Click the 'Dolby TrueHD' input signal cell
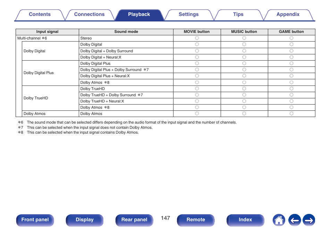 (x=50, y=98)
